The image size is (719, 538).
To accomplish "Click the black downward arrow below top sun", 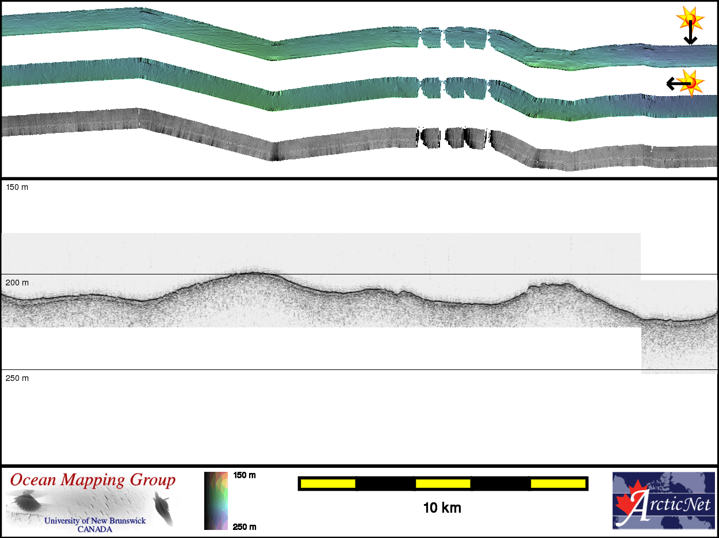I will tap(690, 36).
